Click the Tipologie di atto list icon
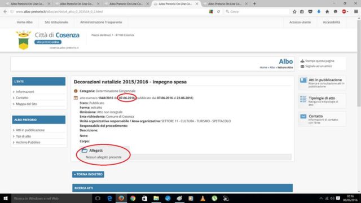 point(303,99)
